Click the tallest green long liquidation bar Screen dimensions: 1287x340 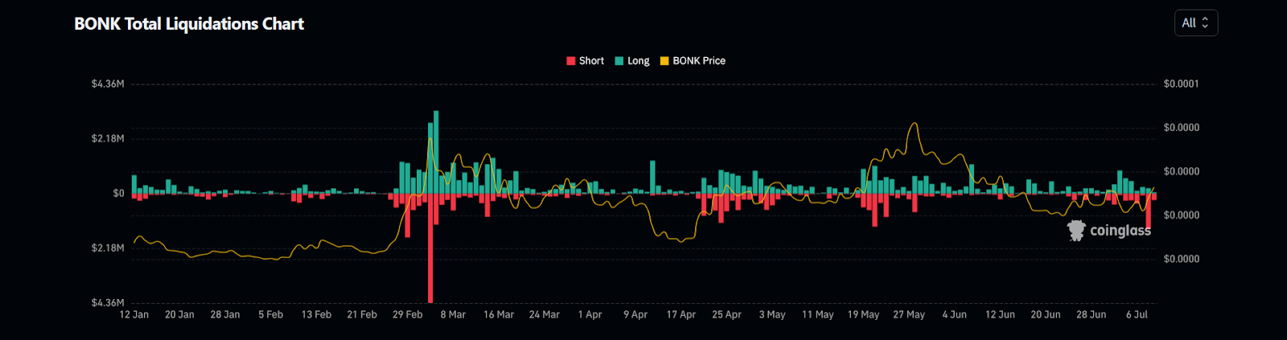pyautogui.click(x=436, y=153)
